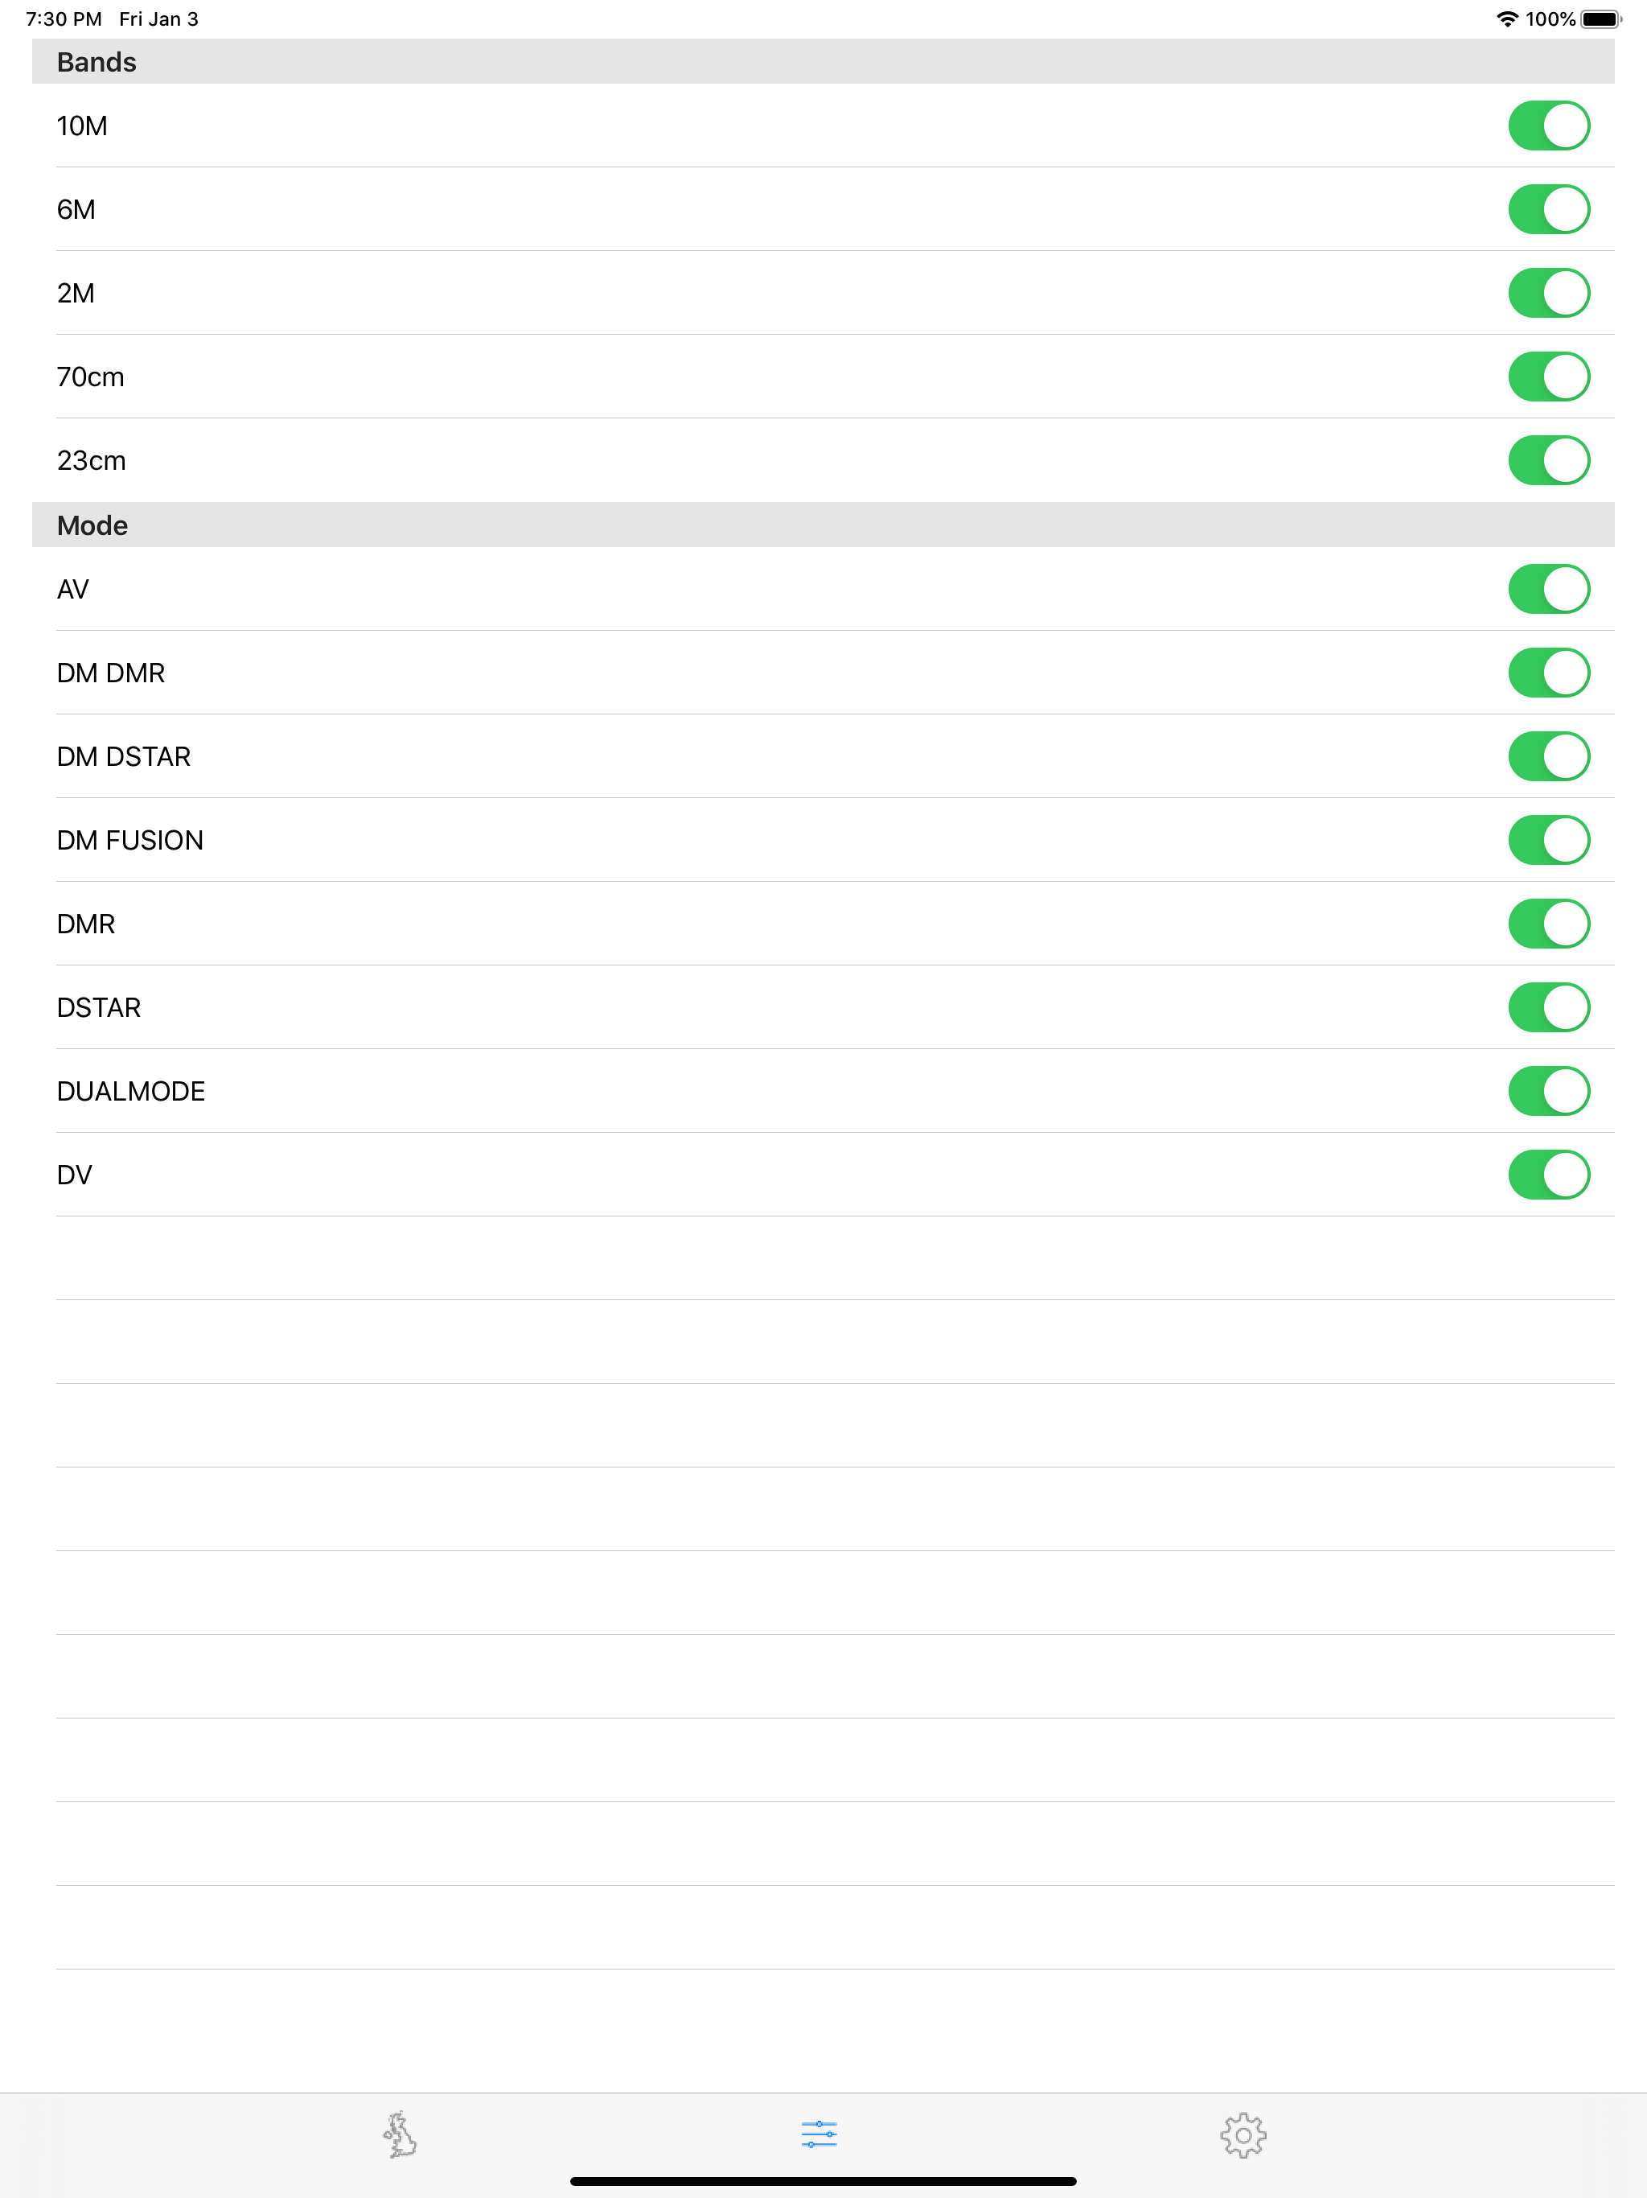The width and height of the screenshot is (1647, 2198).
Task: Toggle the AV mode switch
Action: 1549,589
